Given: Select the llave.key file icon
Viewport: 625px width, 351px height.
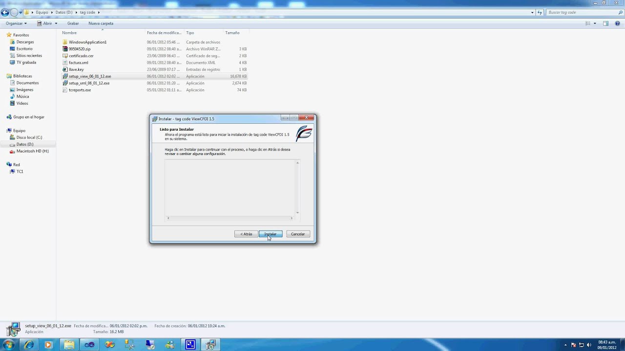Looking at the screenshot, I should point(65,69).
